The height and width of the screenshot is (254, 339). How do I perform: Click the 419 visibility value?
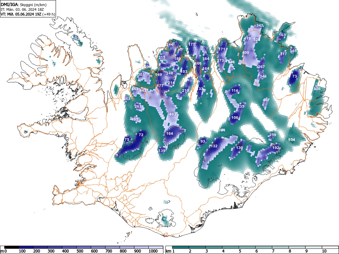[247, 38]
